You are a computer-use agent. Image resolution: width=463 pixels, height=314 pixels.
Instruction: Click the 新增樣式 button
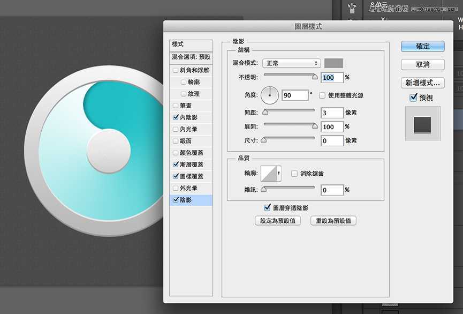point(422,83)
